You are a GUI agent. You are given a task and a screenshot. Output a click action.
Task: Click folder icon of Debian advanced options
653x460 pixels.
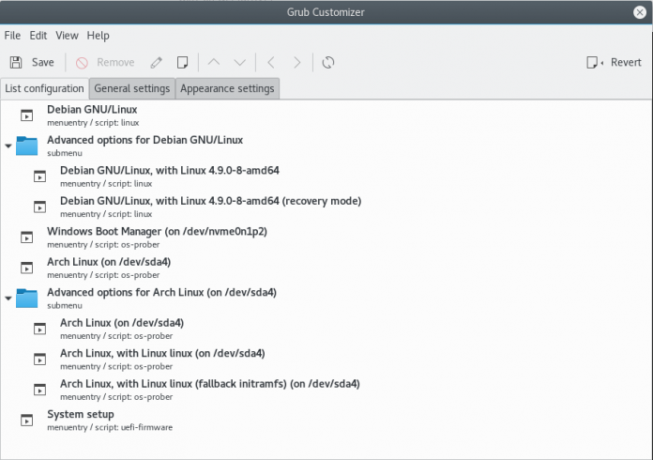pyautogui.click(x=26, y=146)
